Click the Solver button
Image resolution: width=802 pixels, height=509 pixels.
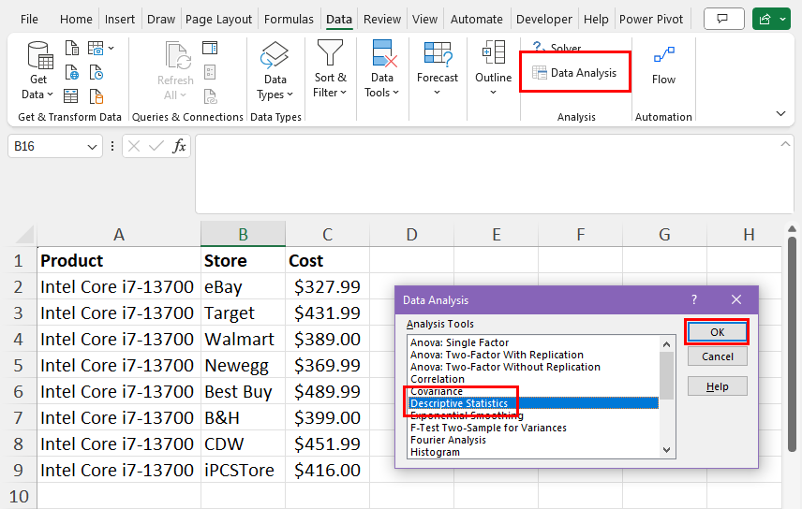click(x=557, y=48)
